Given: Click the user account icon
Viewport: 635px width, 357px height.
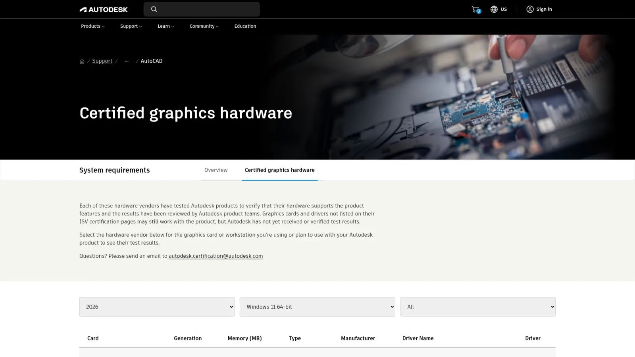Looking at the screenshot, I should coord(530,9).
